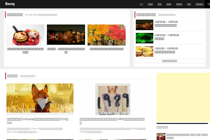Open the article title under the autumn foliage image
Image resolution: width=210 pixels, height=140 pixels.
[x=107, y=49]
